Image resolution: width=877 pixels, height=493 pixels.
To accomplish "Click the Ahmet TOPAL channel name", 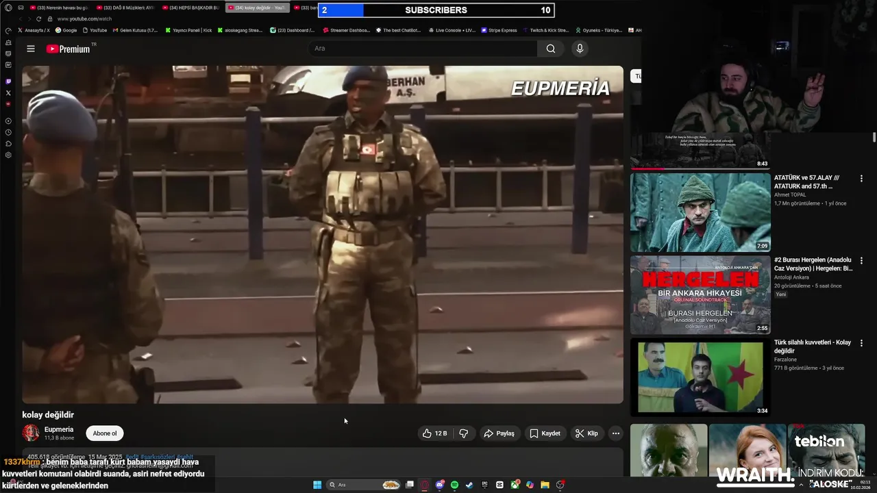I will [790, 194].
